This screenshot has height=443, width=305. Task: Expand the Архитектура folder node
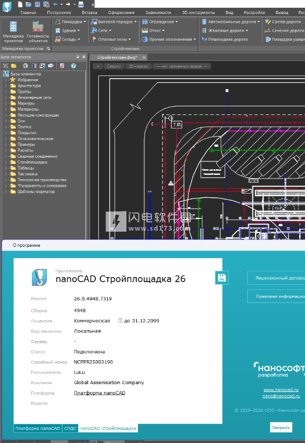point(6,85)
